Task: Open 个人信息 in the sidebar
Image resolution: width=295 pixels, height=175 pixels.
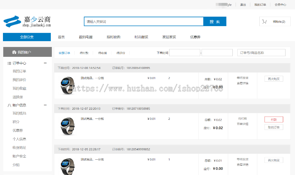Action: (x=19, y=139)
